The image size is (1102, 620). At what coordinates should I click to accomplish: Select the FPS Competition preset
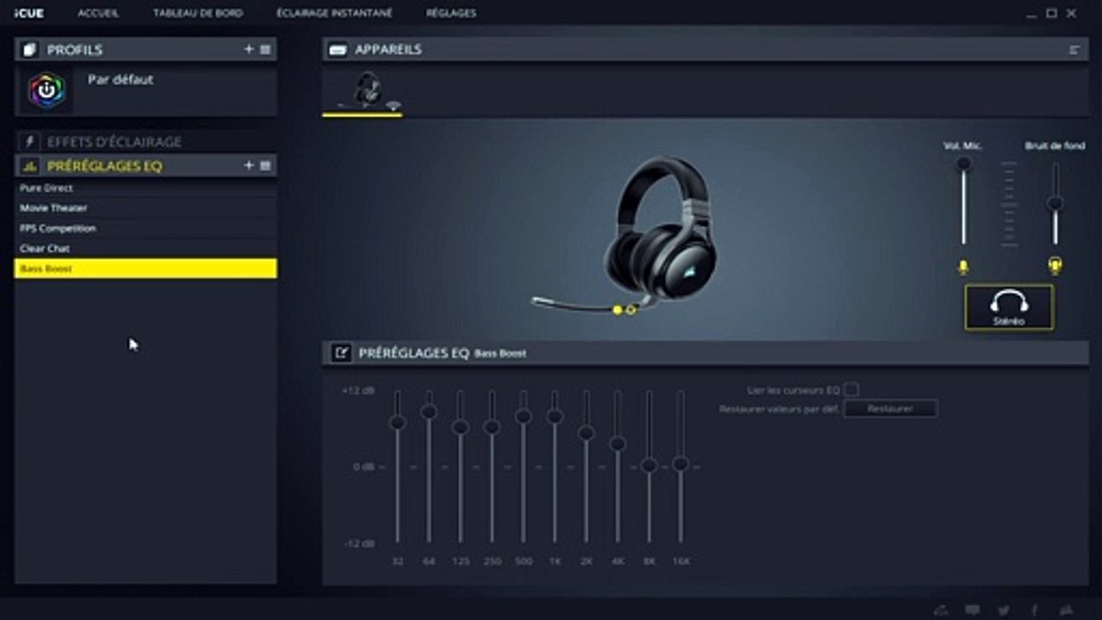coord(145,228)
